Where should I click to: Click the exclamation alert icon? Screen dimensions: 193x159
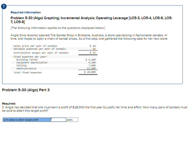coord(4,6)
